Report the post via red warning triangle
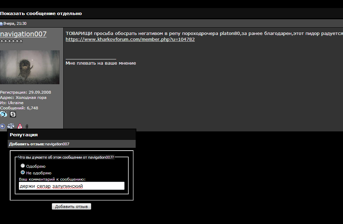The image size is (343, 224). pyautogui.click(x=20, y=126)
